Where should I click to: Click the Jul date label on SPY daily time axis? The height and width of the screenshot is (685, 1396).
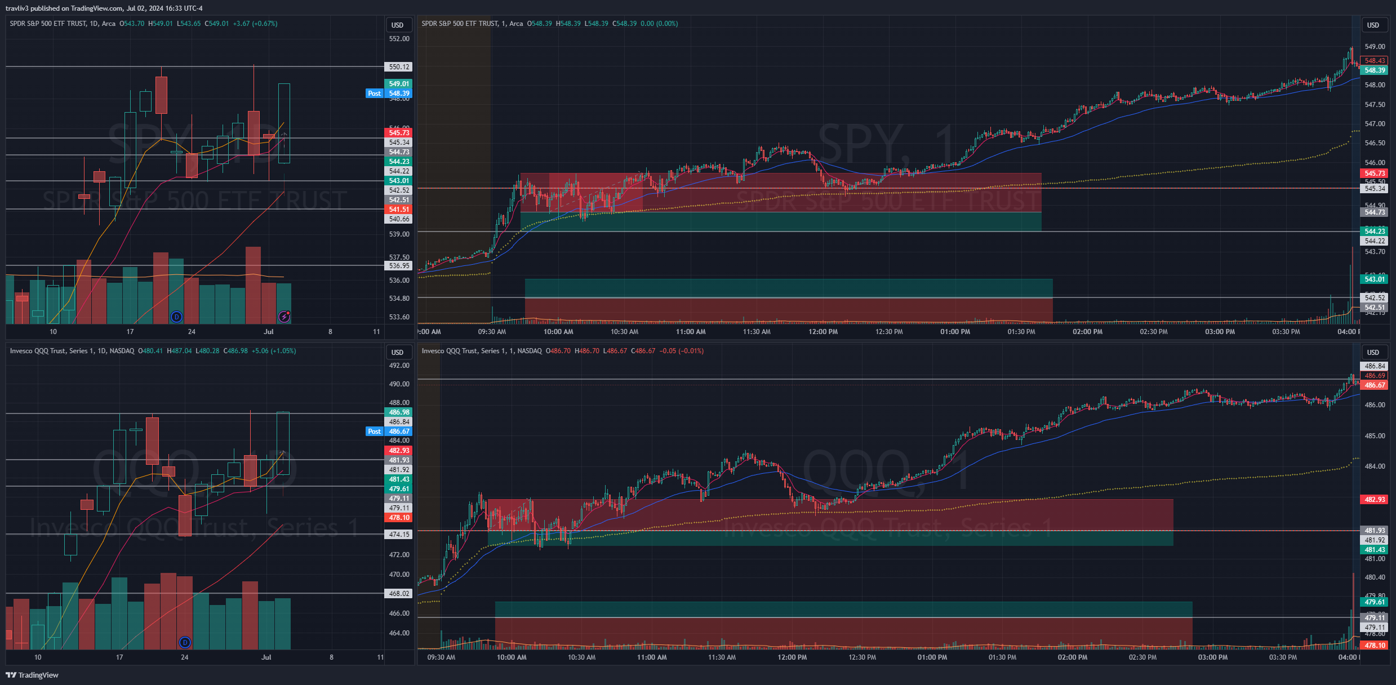[x=269, y=332]
